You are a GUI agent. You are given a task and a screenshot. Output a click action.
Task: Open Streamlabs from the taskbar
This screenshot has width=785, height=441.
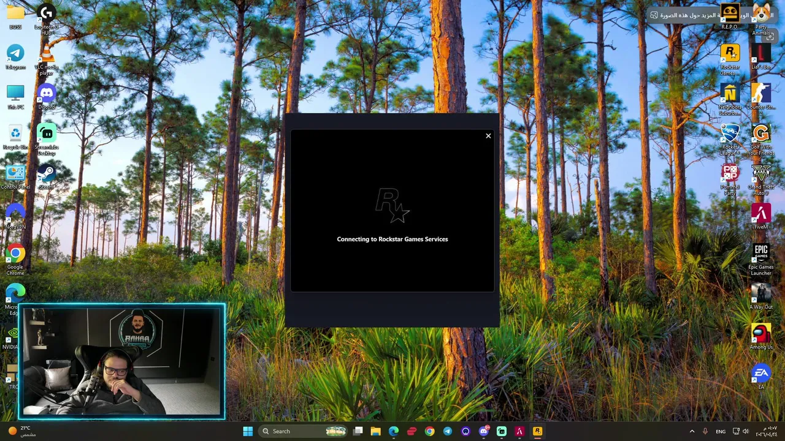pyautogui.click(x=502, y=431)
